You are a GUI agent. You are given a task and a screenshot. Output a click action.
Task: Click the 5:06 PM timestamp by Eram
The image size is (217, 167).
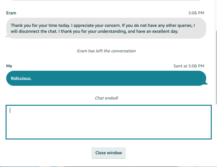point(196,13)
